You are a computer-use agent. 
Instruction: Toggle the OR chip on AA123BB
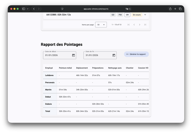pyautogui.click(x=127, y=15)
